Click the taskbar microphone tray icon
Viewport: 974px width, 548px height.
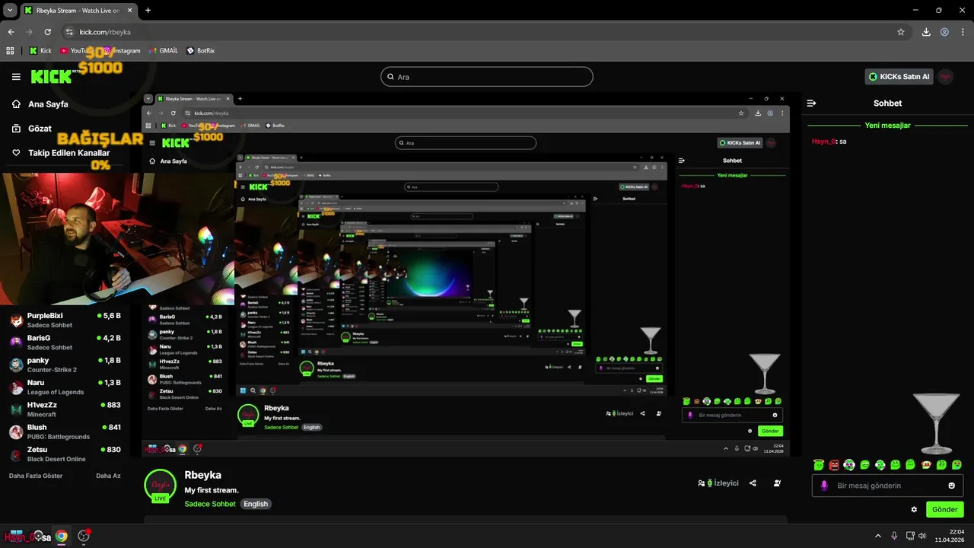click(894, 536)
